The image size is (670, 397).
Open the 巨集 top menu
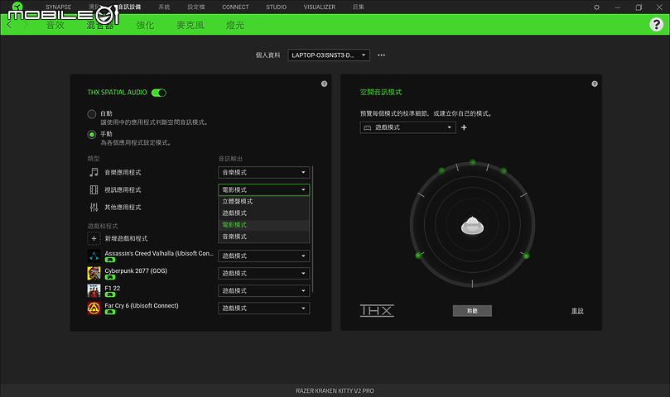click(x=359, y=7)
